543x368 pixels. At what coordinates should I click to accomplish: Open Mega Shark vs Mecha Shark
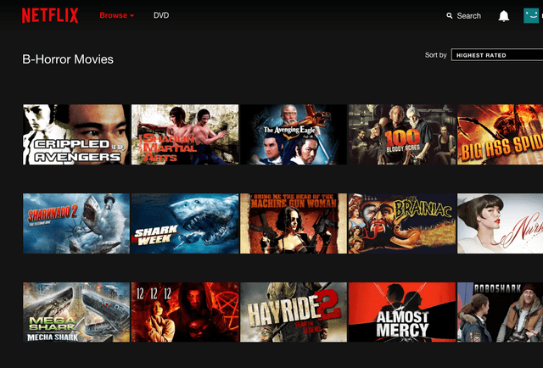(76, 312)
